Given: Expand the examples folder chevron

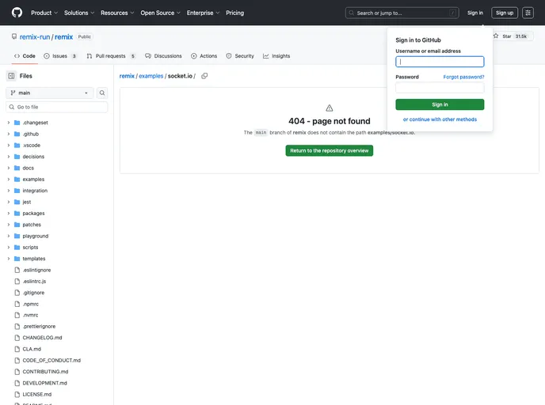Looking at the screenshot, I should [9, 179].
